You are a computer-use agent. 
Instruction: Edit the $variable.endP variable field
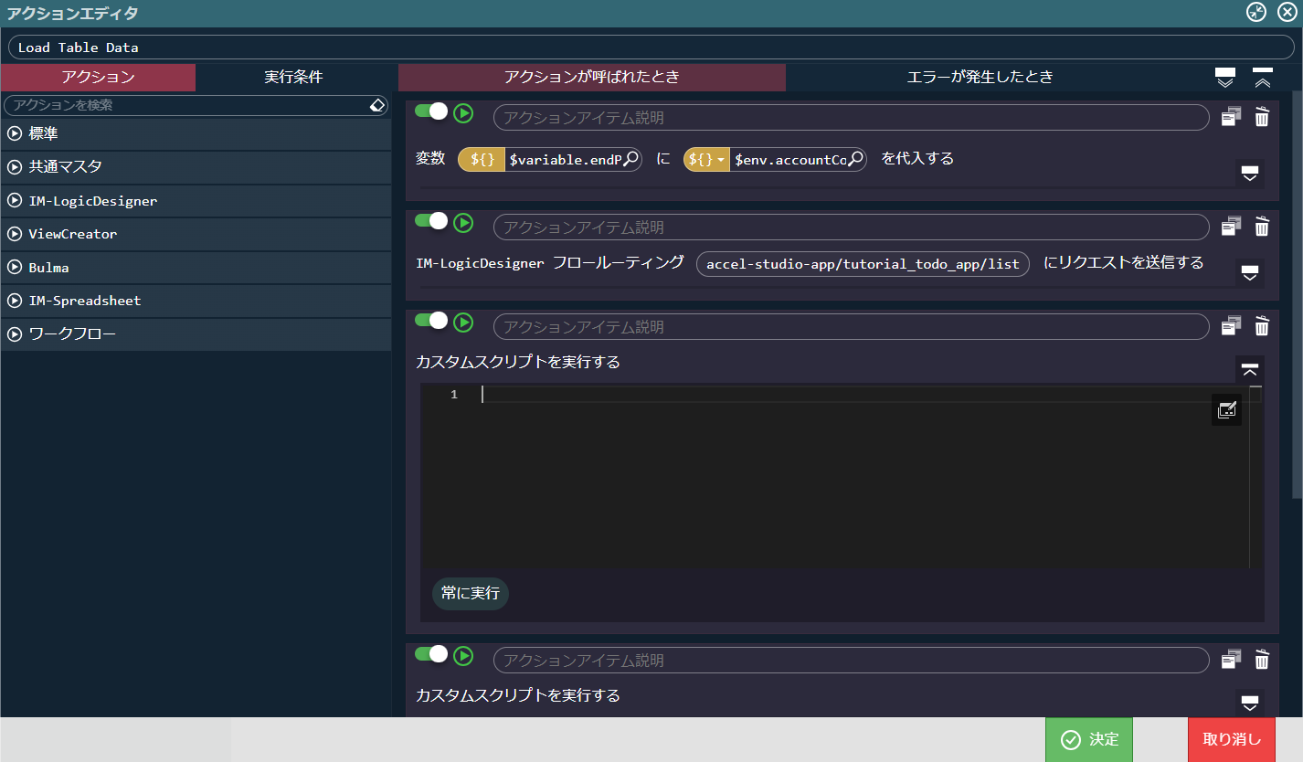(565, 159)
